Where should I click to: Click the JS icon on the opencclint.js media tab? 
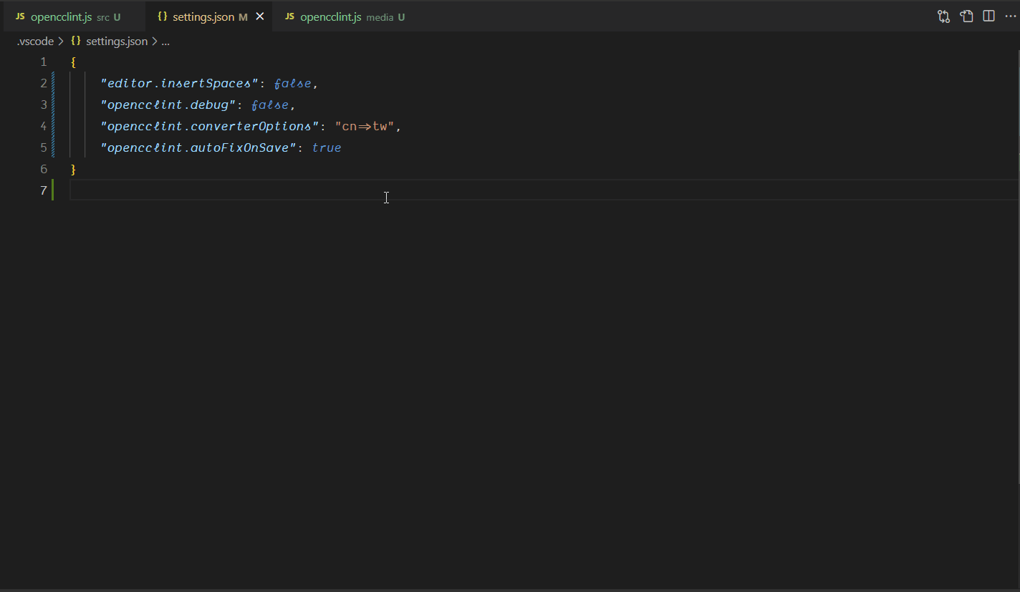click(x=289, y=16)
